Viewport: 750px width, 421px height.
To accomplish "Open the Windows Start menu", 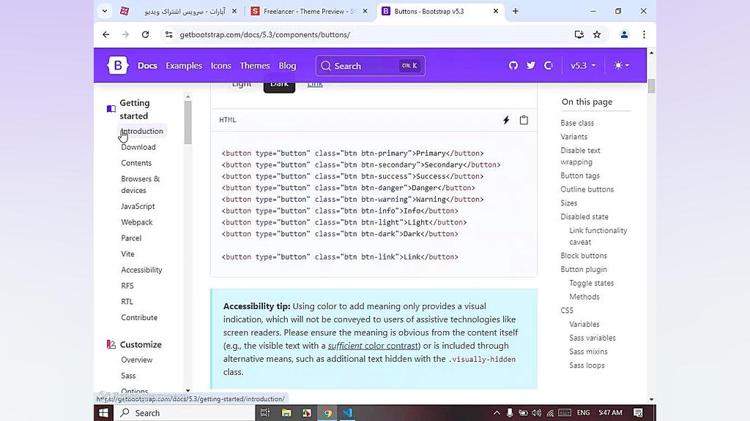I will (x=103, y=413).
